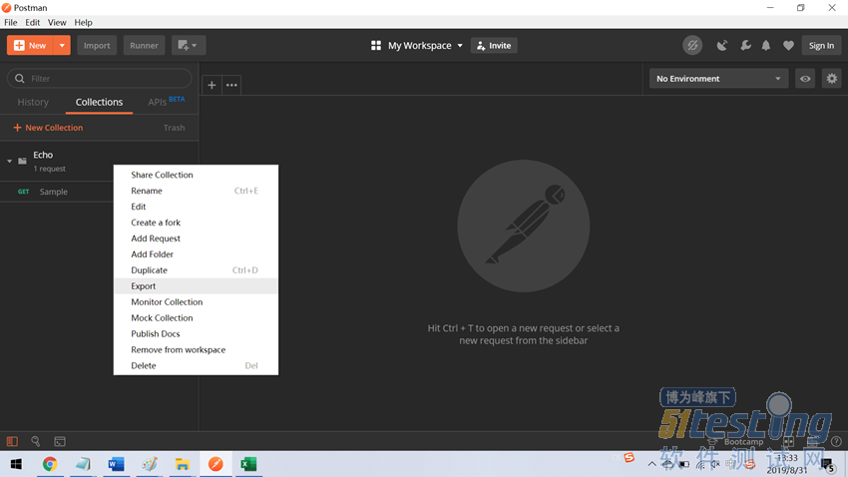
Task: Select Publish Docs
Action: click(196, 333)
